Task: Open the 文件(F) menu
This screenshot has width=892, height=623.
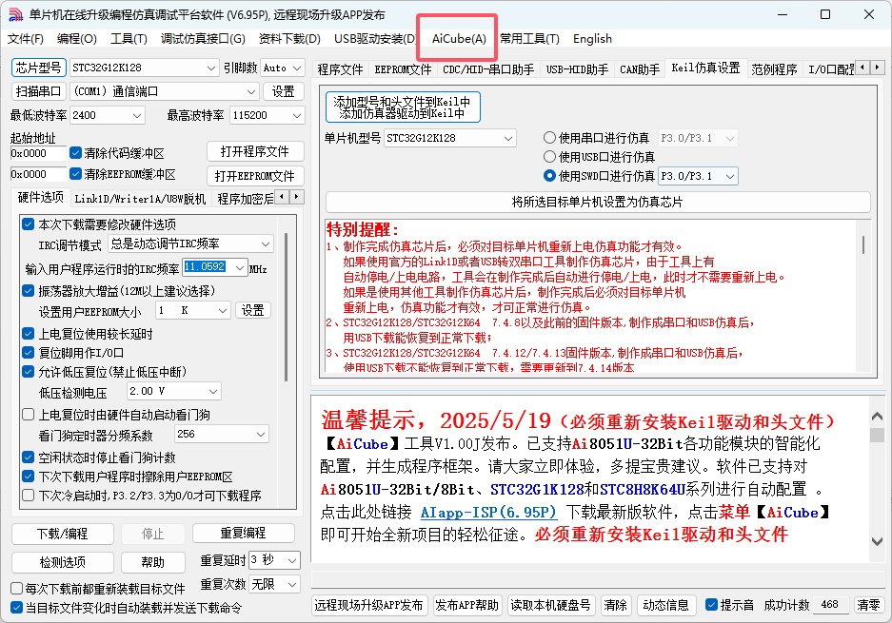Action: pyautogui.click(x=26, y=39)
